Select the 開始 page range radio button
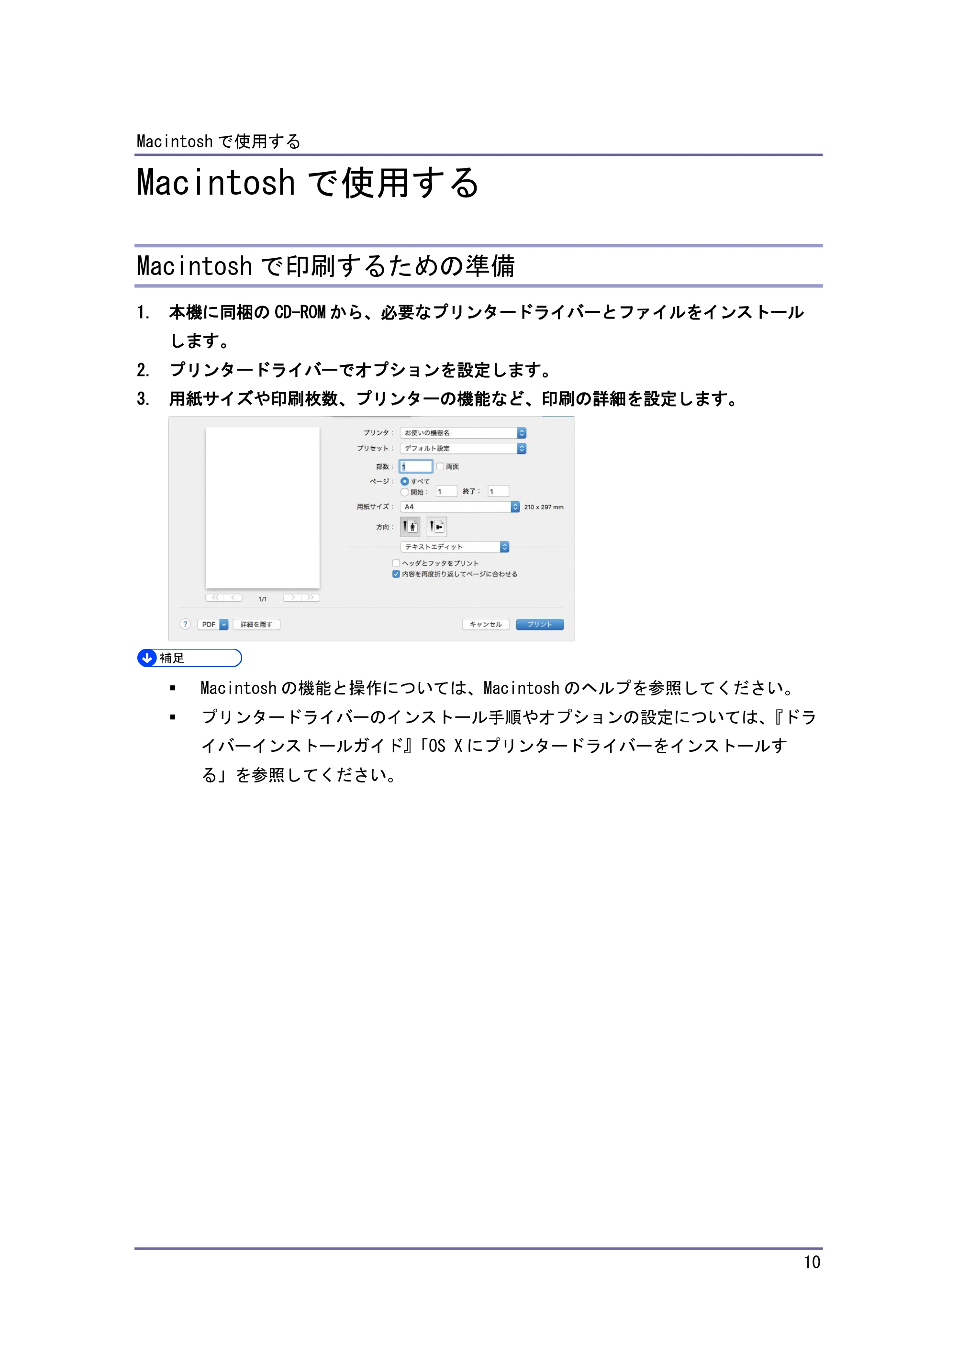The height and width of the screenshot is (1353, 957). [404, 492]
